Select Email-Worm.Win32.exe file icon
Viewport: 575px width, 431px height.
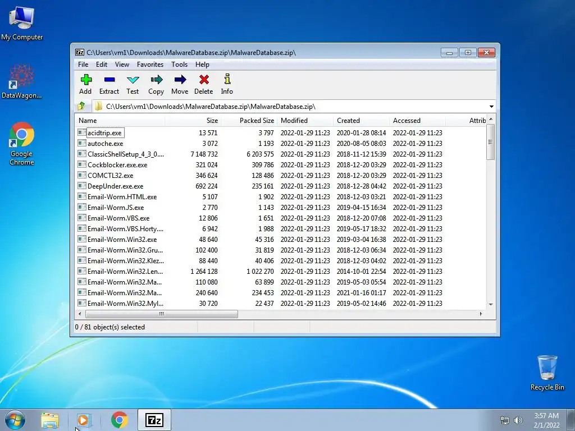tap(82, 239)
